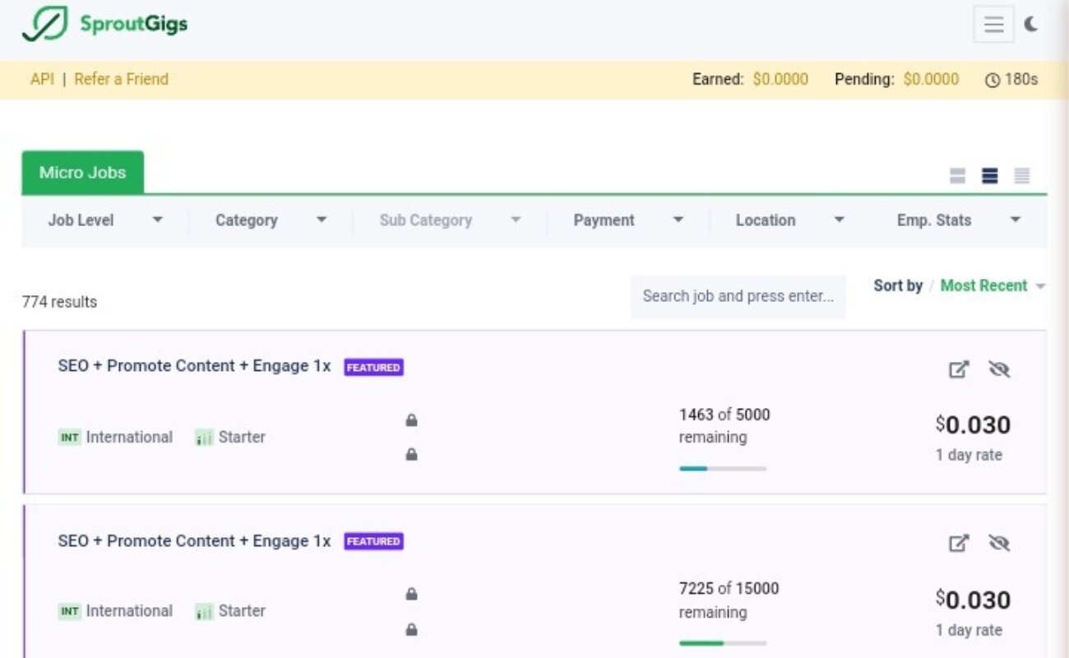The height and width of the screenshot is (658, 1069).
Task: Open the 7225-remaining job in new window
Action: click(x=959, y=543)
